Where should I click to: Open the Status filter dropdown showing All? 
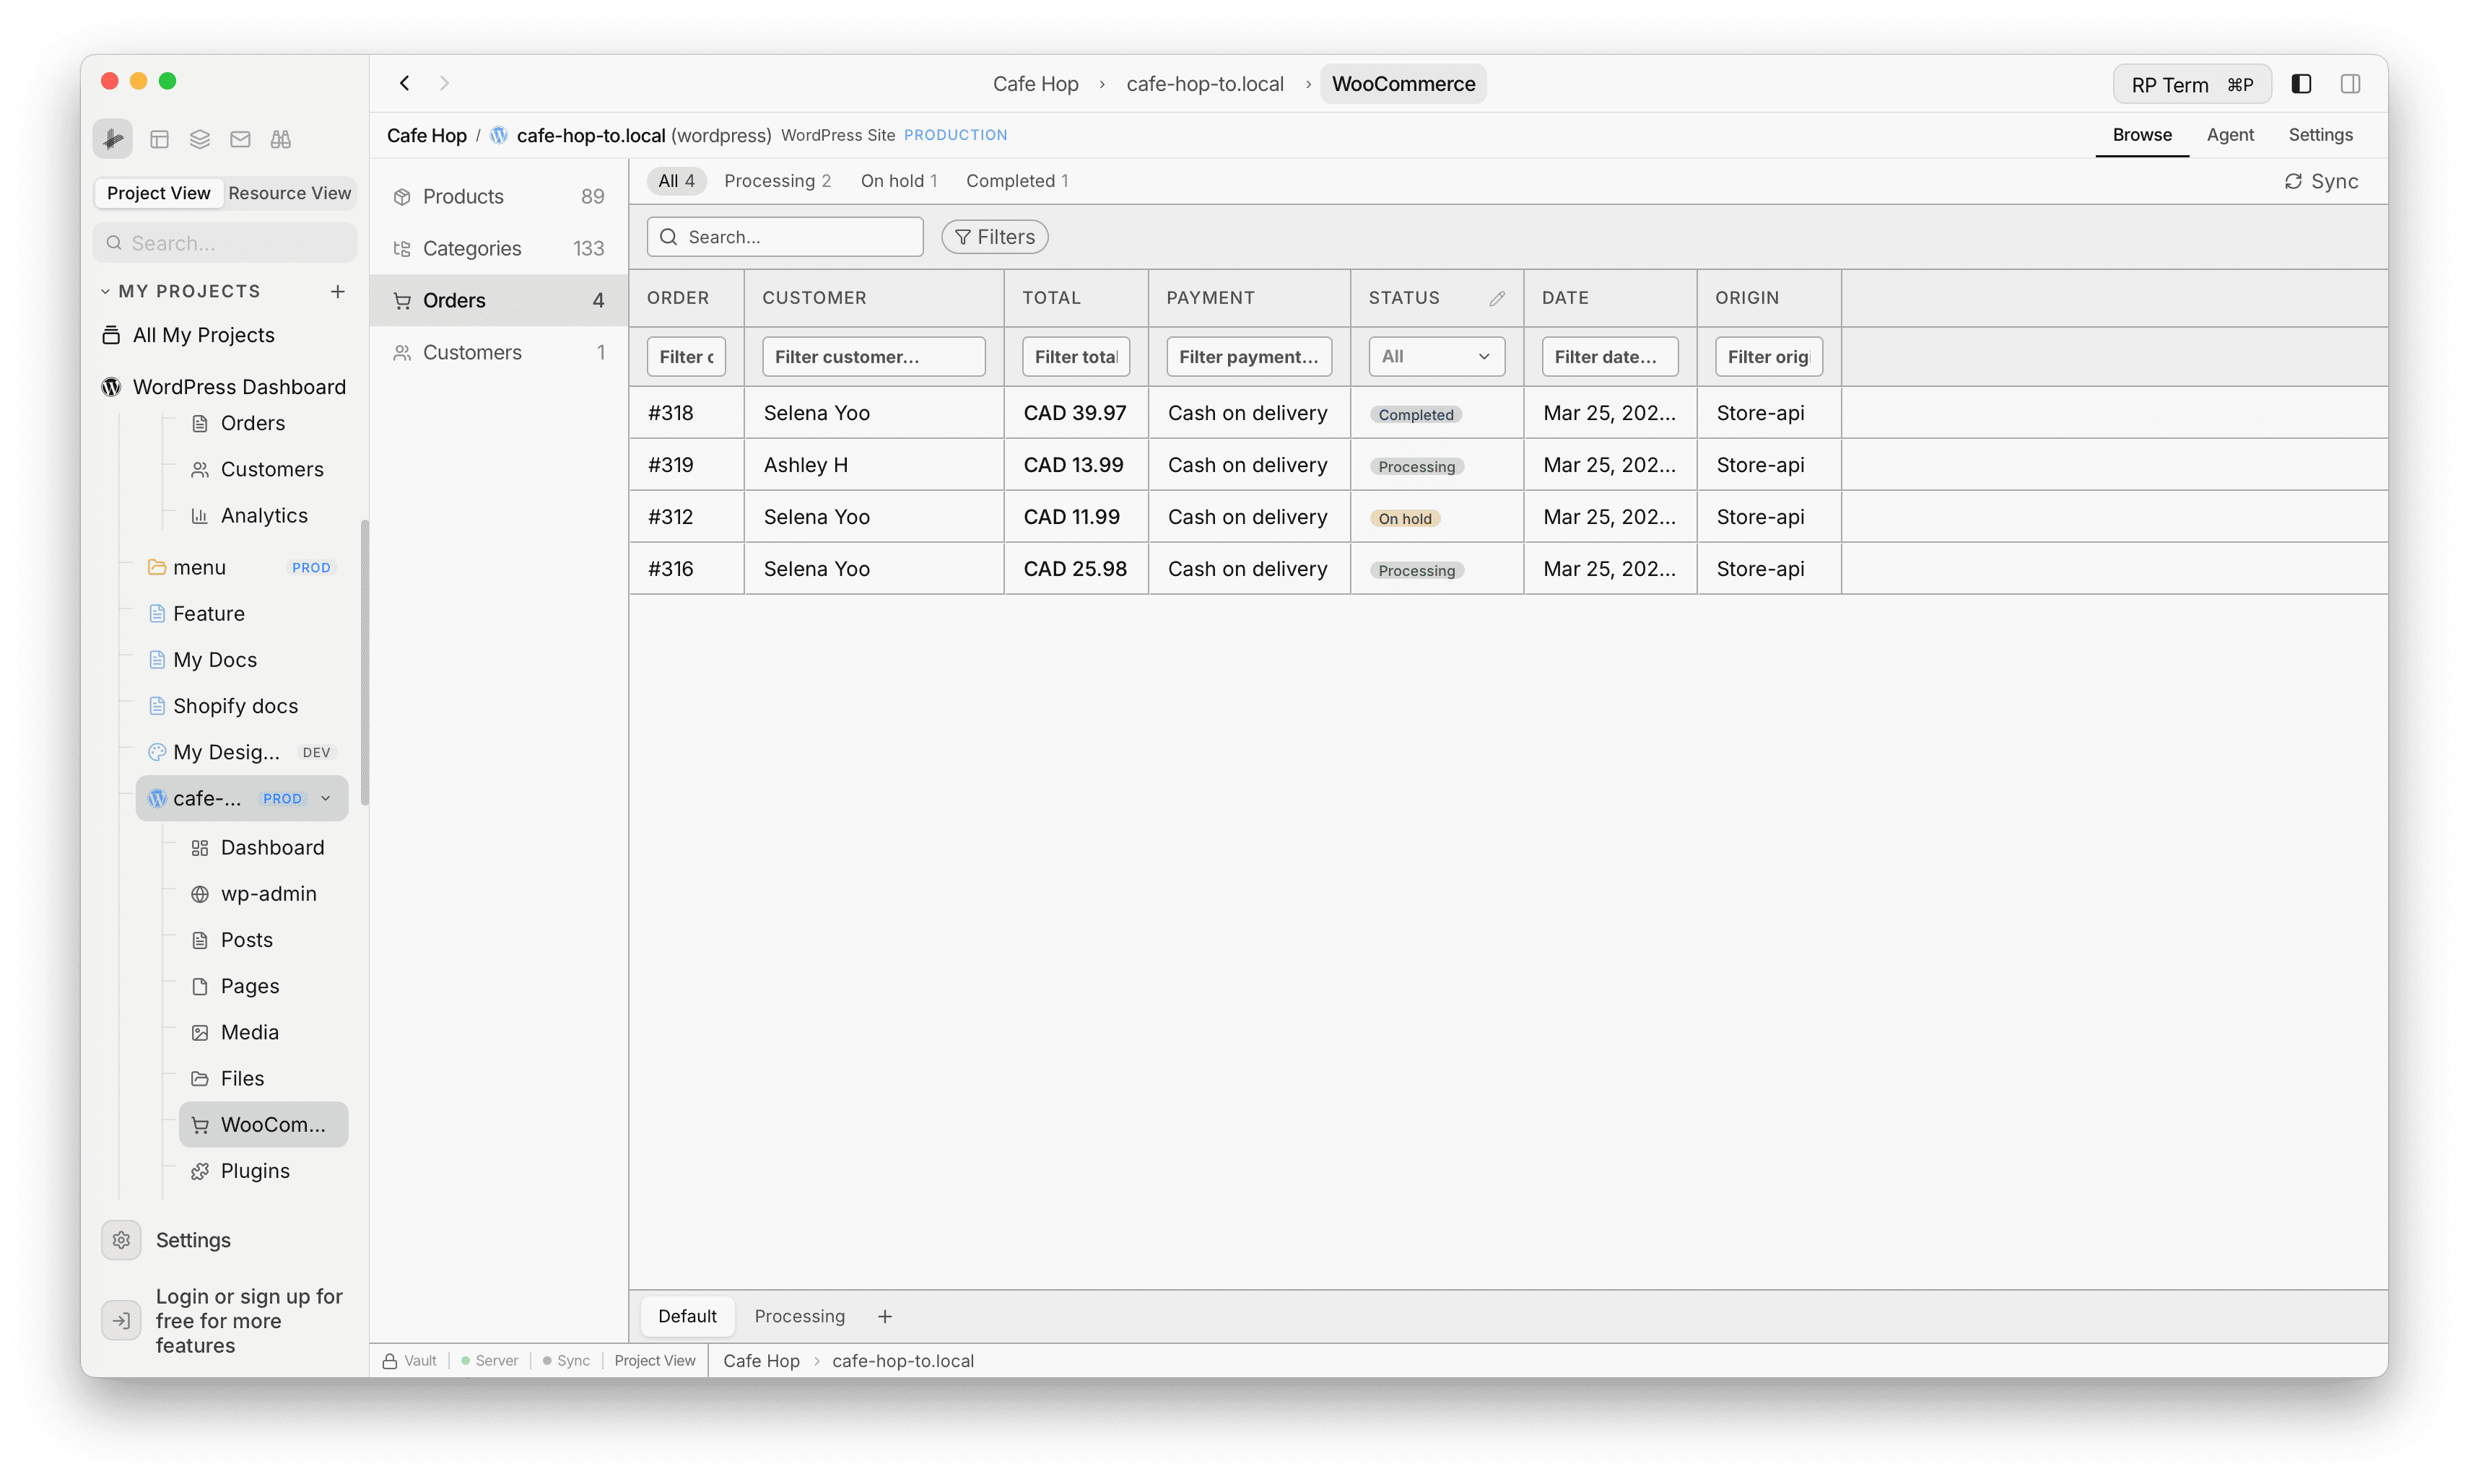coord(1435,356)
